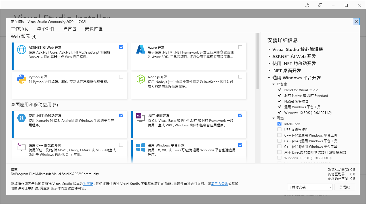Viewport: 366px width, 204px height.
Task: Open the 第三方公告 third-party notices link
Action: (x=220, y=184)
